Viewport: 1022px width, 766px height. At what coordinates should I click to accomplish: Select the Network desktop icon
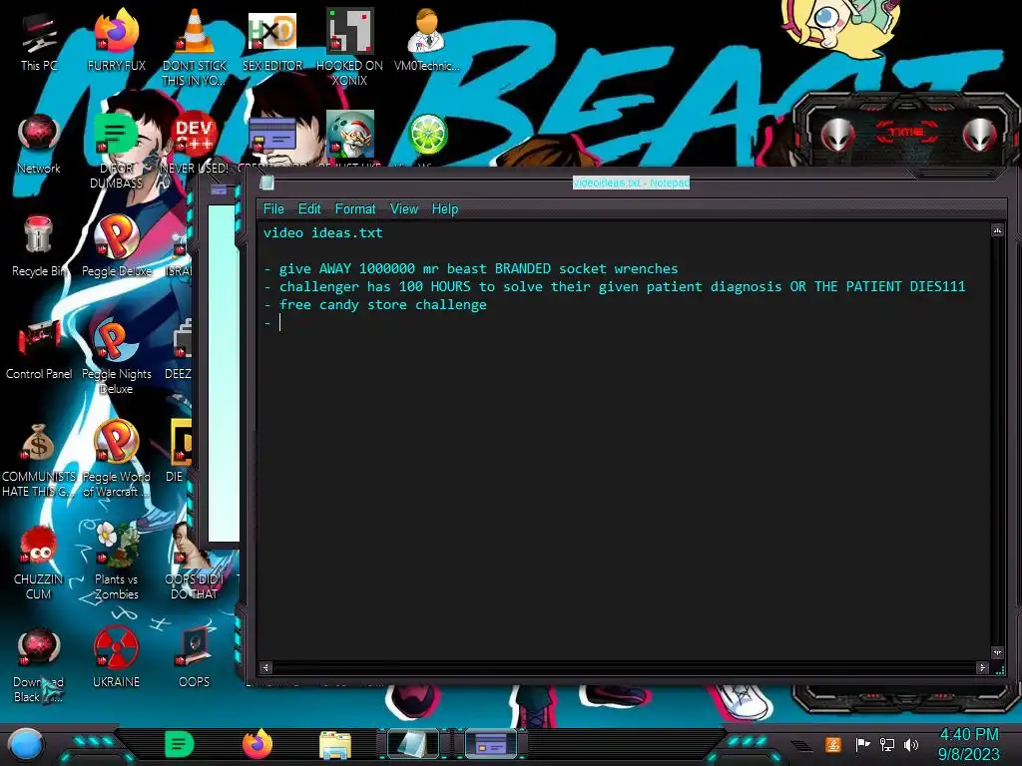[39, 144]
